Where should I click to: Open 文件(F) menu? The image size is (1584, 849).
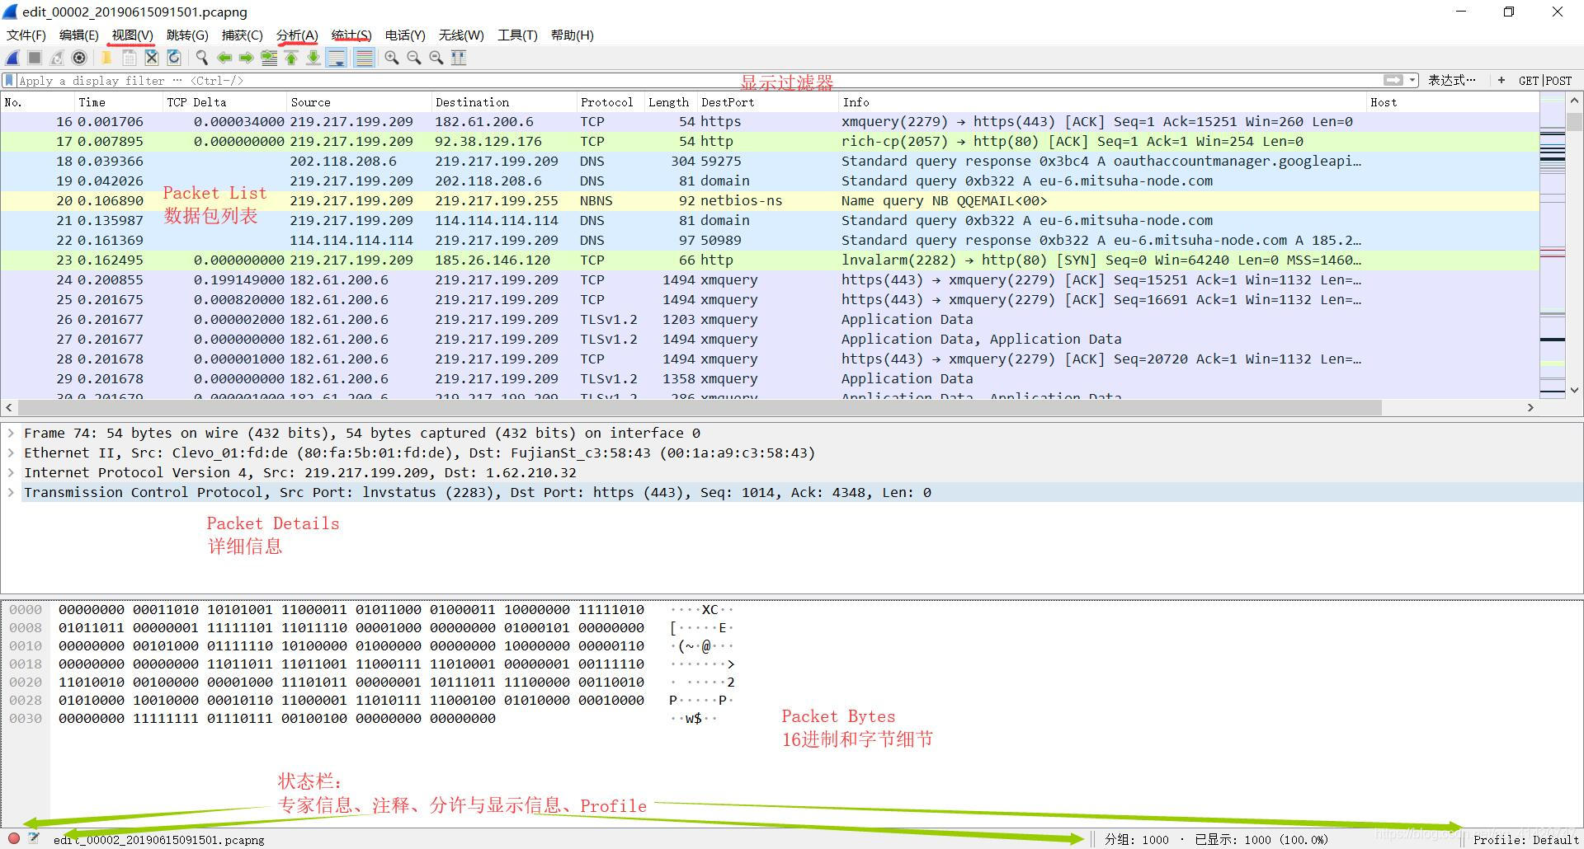(x=26, y=35)
